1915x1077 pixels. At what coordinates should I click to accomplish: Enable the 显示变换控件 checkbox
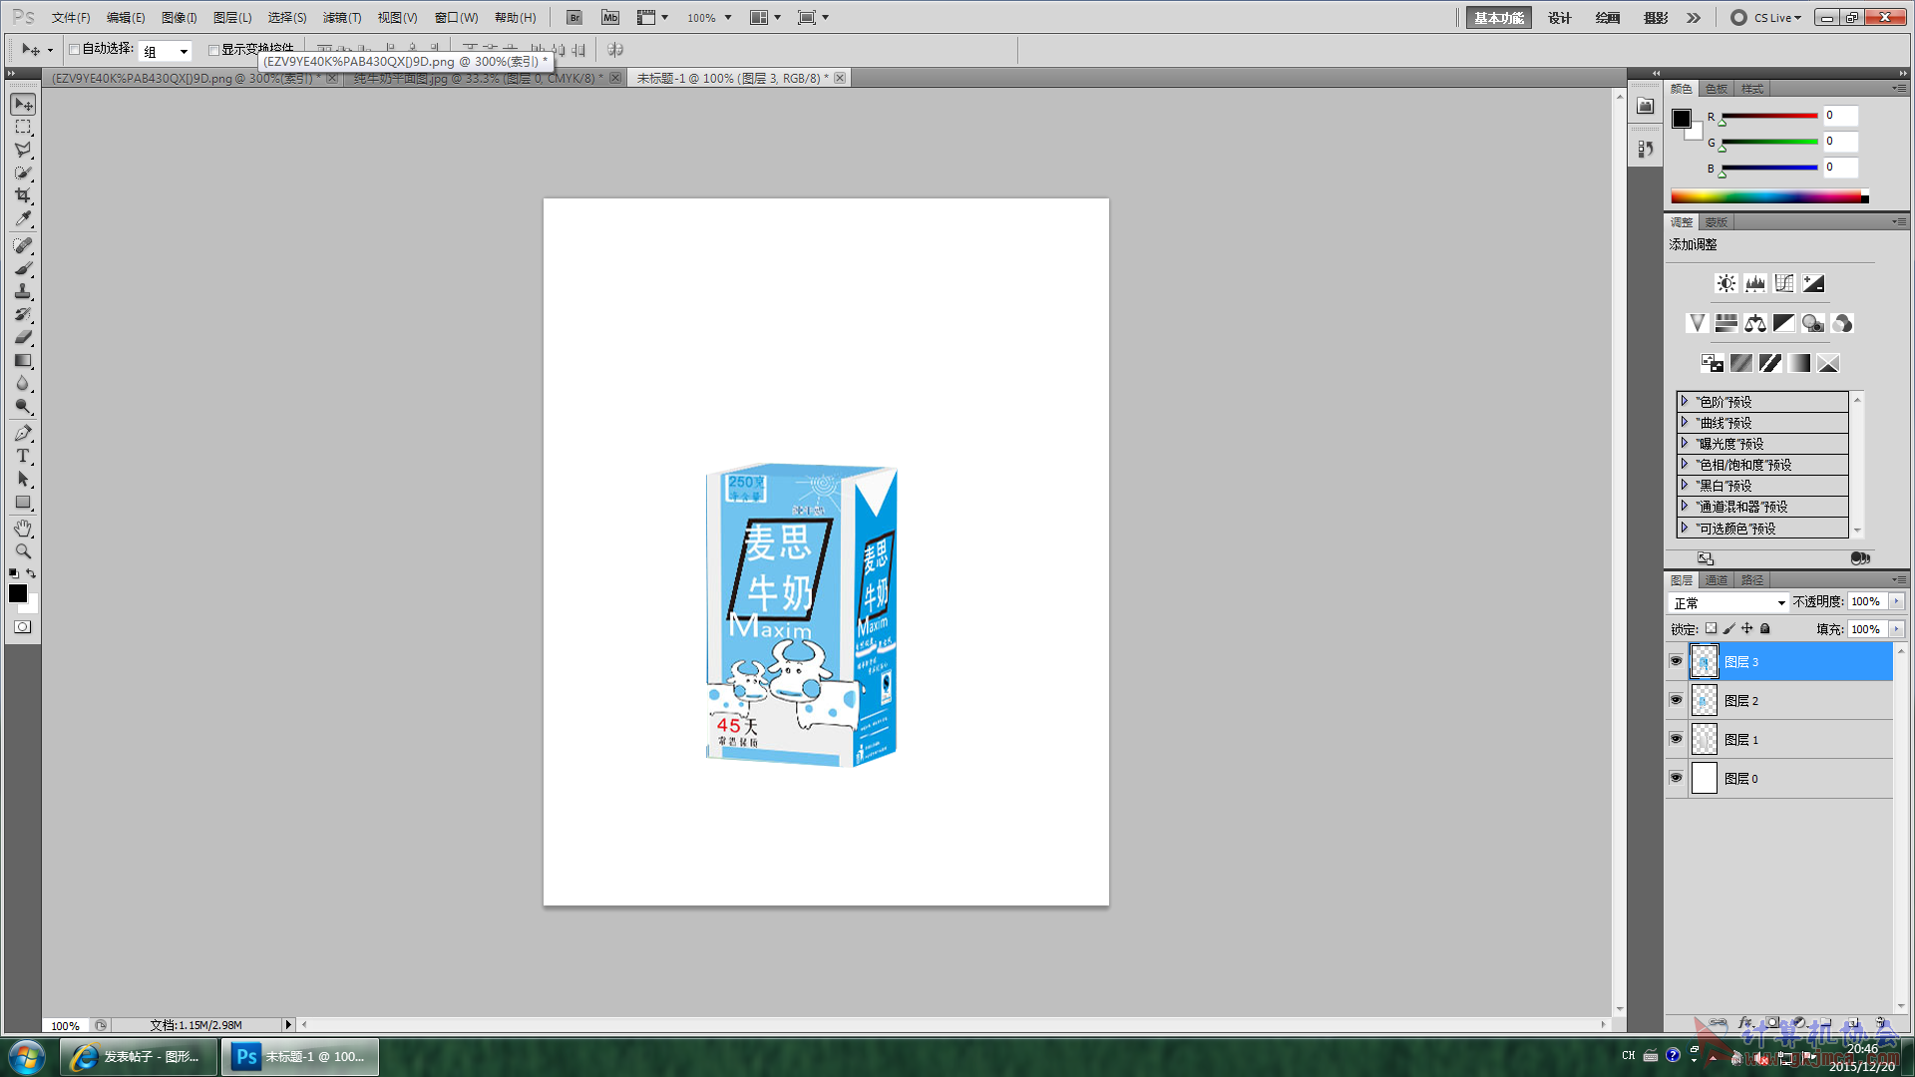click(213, 50)
